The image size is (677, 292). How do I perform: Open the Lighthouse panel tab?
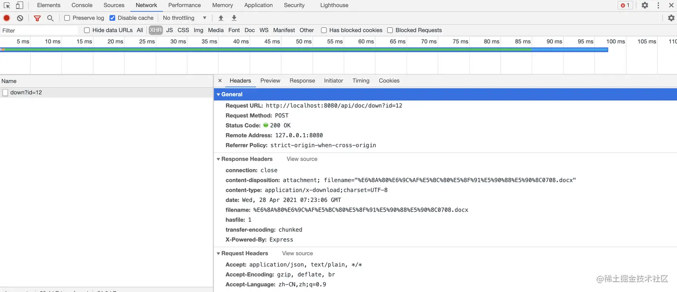click(334, 5)
